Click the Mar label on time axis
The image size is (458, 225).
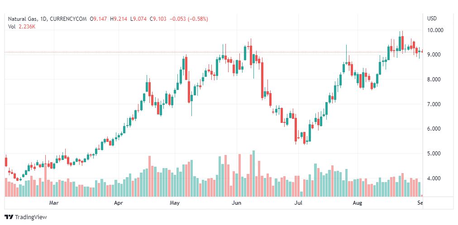coord(54,203)
